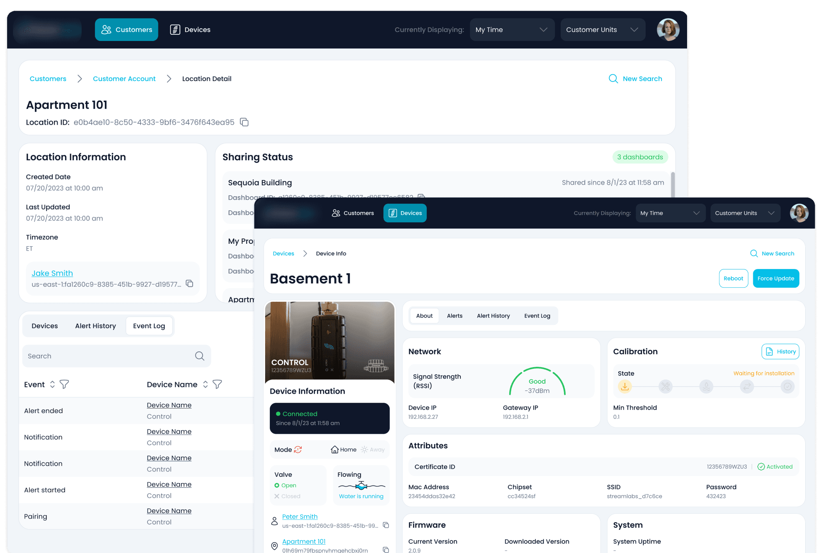Switch to the Alert History tab under Basement 1
Viewport: 823px width, 553px height.
click(493, 316)
